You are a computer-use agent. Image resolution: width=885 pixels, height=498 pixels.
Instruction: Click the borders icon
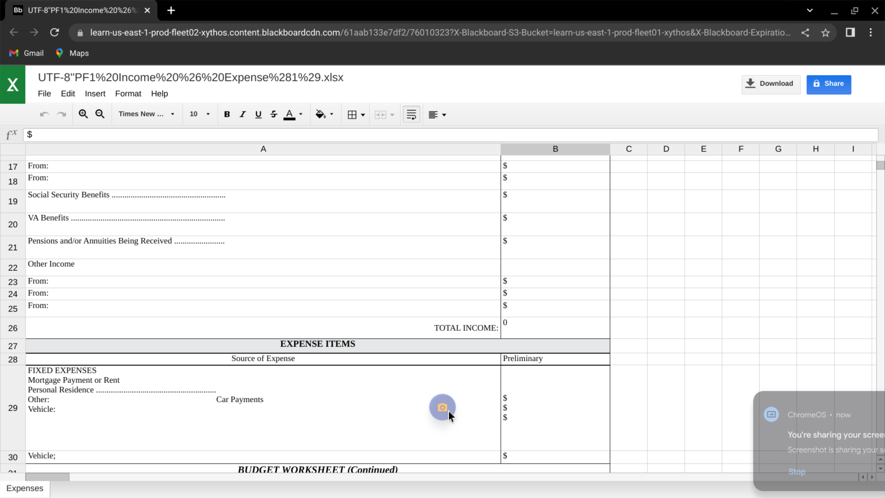point(352,115)
